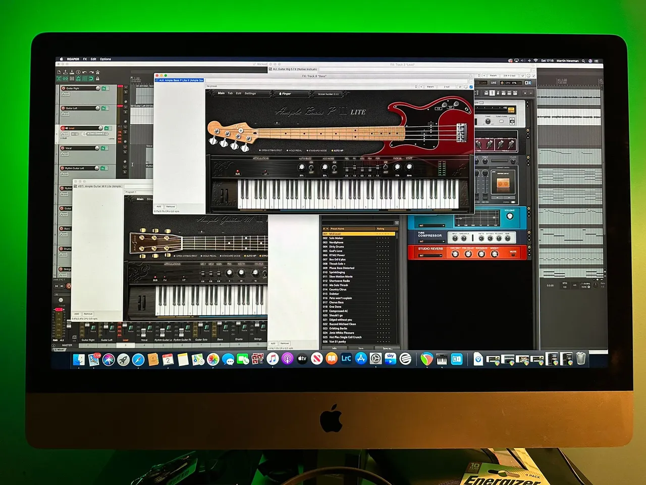The width and height of the screenshot is (646, 485).
Task: Toggle the grid lines toolbar icon
Action: 85,78
